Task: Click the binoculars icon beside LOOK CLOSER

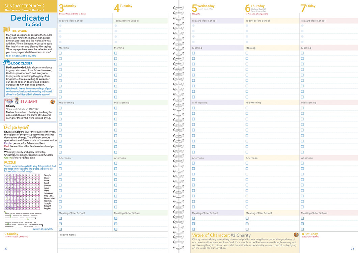Action: [x=7, y=62]
